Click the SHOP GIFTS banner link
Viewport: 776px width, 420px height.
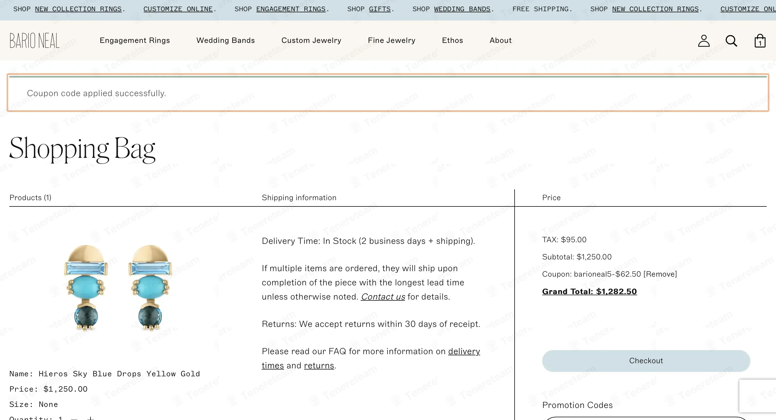point(380,9)
